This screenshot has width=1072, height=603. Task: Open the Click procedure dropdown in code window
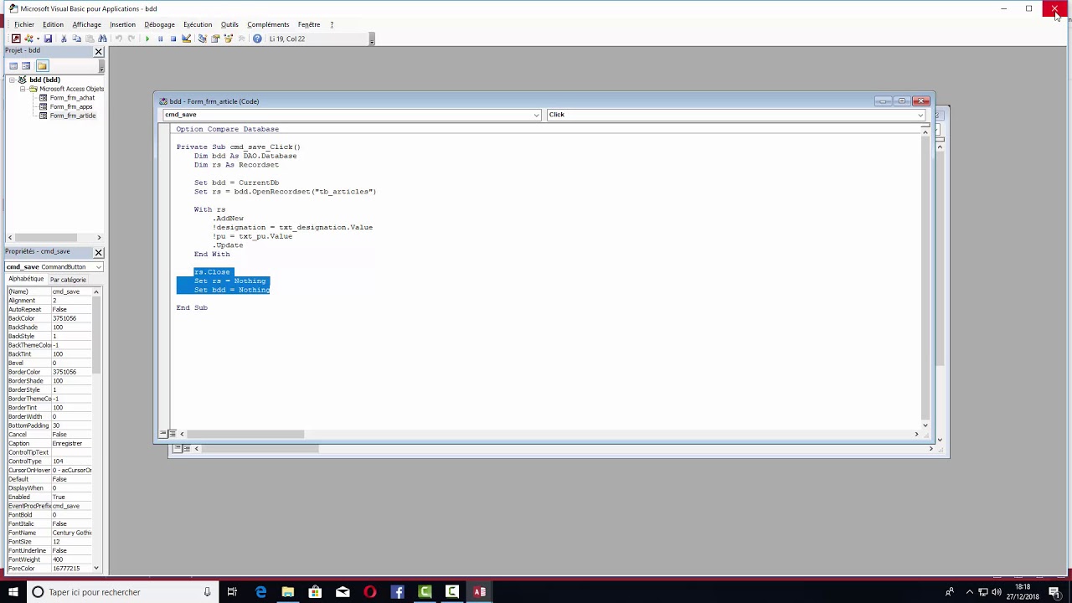point(920,115)
